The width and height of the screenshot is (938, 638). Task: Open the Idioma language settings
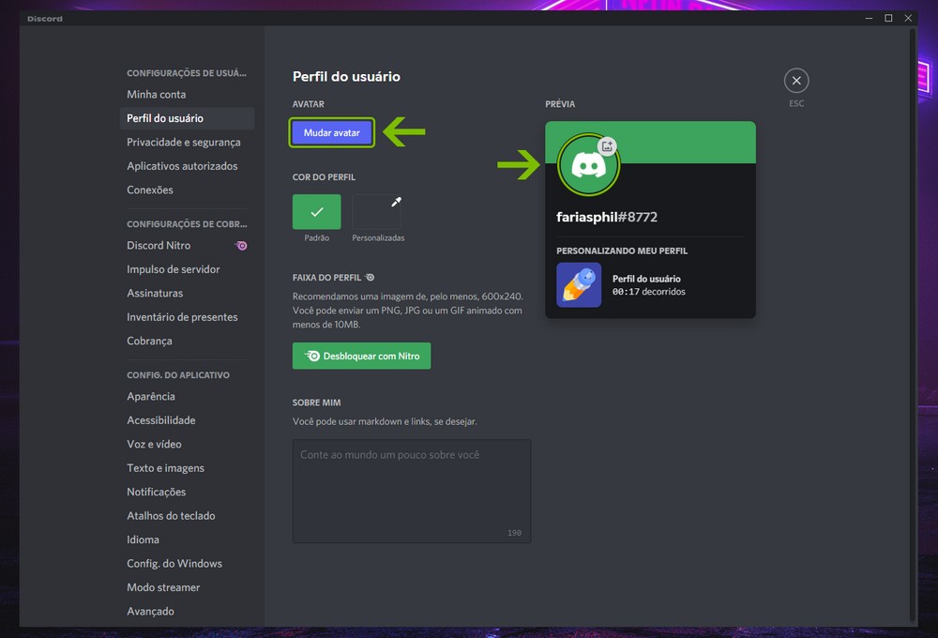144,540
